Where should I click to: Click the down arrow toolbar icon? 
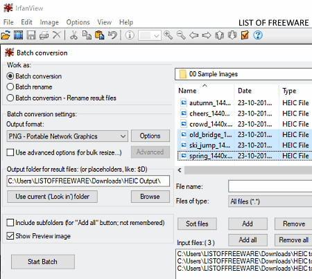coord(232,35)
